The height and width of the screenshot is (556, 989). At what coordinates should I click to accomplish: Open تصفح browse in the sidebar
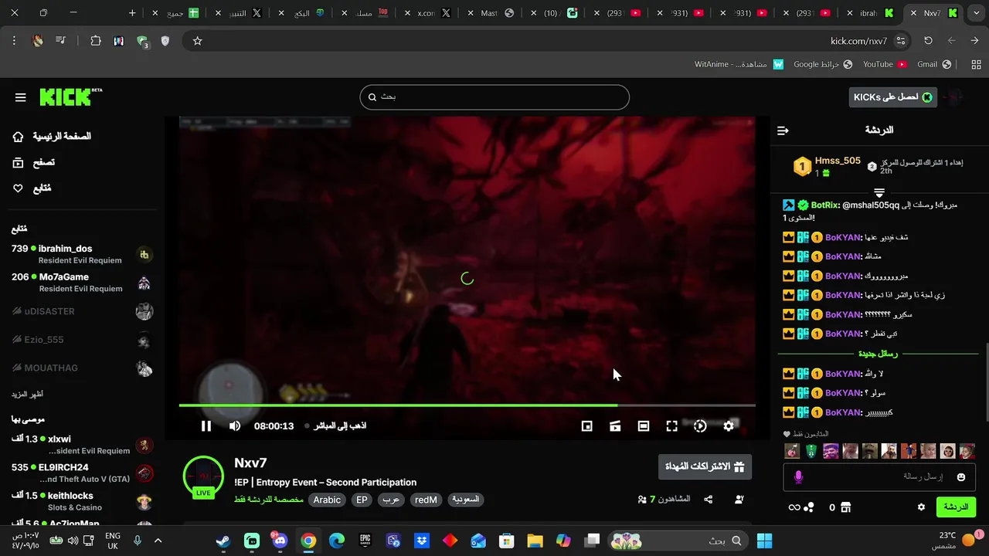pos(33,162)
